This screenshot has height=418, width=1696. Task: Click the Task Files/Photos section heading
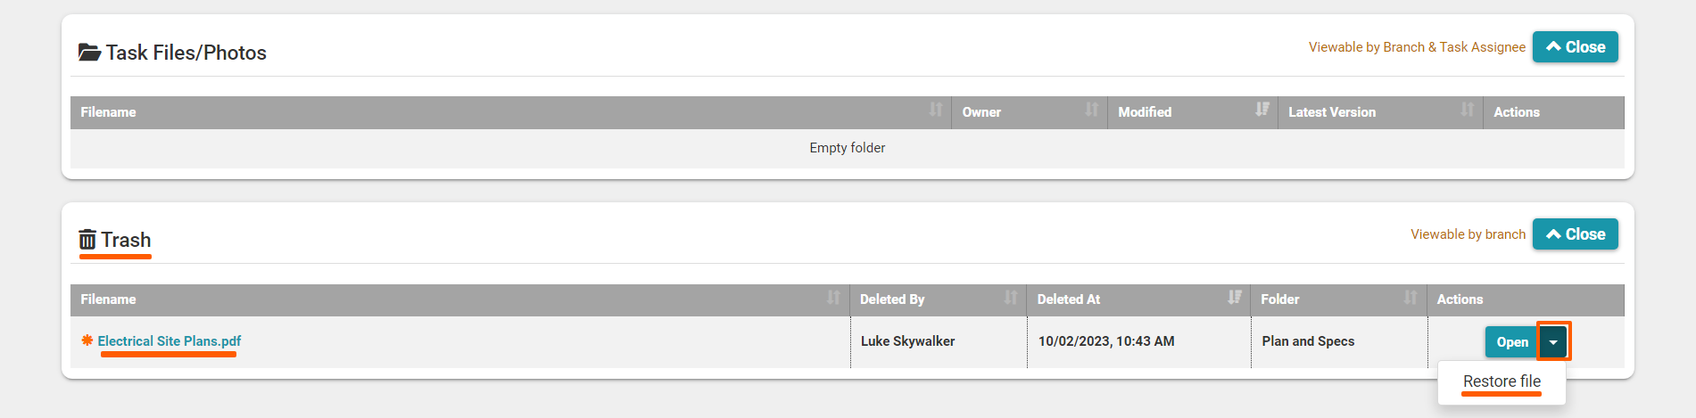pyautogui.click(x=186, y=53)
